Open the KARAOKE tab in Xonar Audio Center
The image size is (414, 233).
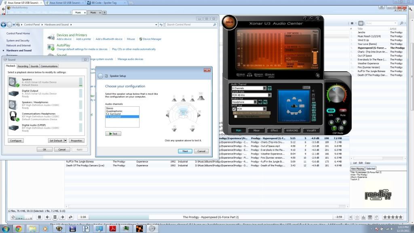[292, 130]
